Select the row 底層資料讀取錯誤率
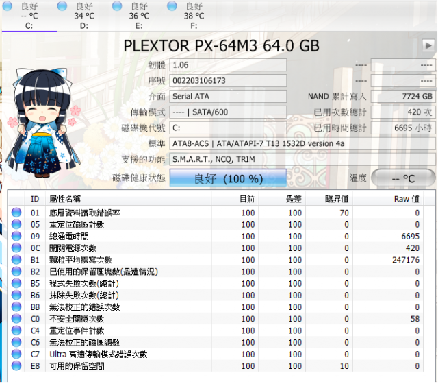 click(216, 213)
